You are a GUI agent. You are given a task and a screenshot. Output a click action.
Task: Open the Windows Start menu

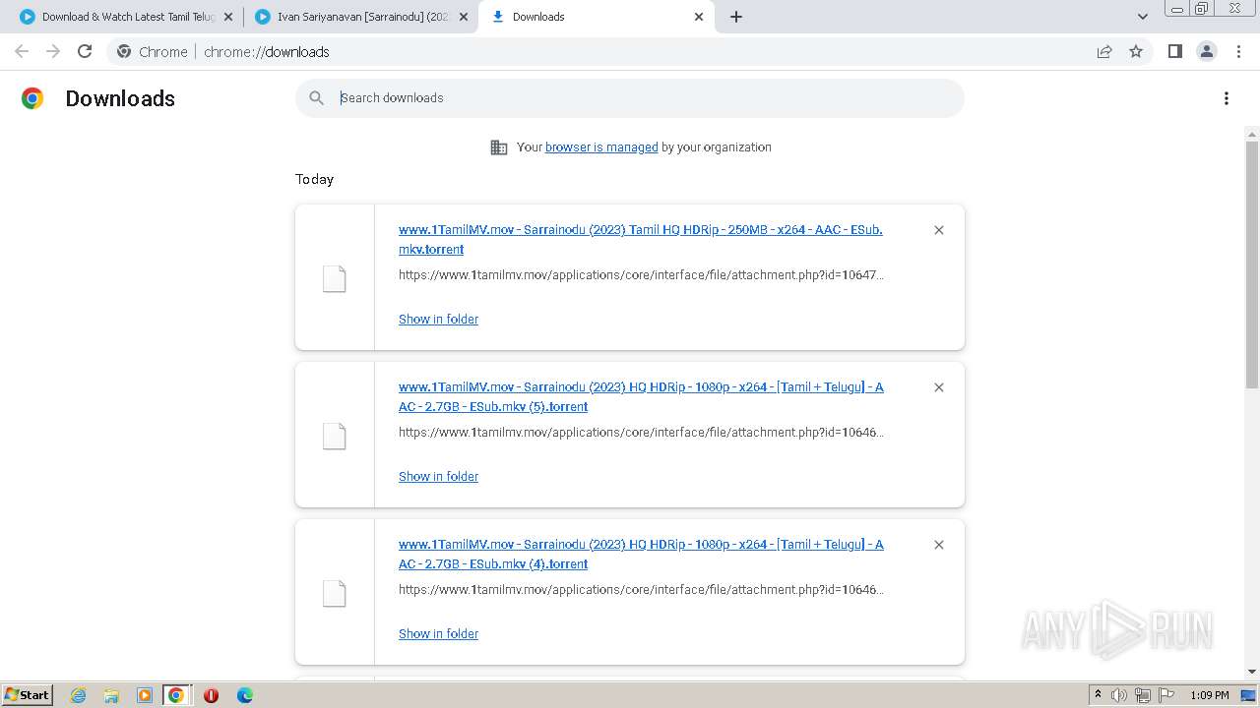click(x=27, y=694)
